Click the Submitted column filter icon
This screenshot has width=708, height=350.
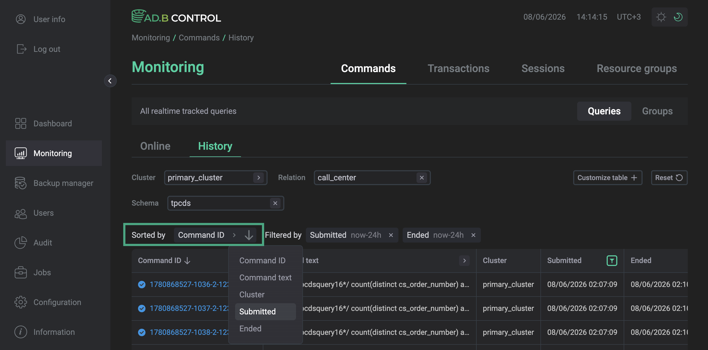(x=611, y=260)
